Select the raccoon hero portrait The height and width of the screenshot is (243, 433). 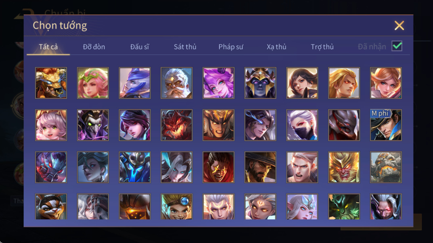tap(51, 207)
